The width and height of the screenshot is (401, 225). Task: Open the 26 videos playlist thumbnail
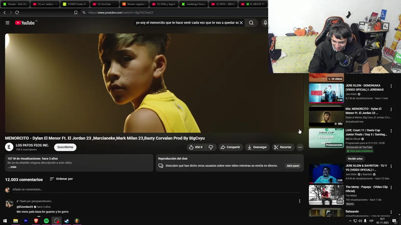[326, 77]
